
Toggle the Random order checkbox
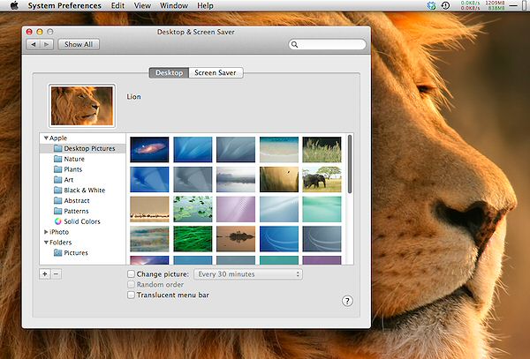tap(131, 284)
